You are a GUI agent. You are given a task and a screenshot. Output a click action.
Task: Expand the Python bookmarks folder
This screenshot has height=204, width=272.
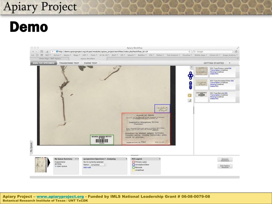point(160,55)
